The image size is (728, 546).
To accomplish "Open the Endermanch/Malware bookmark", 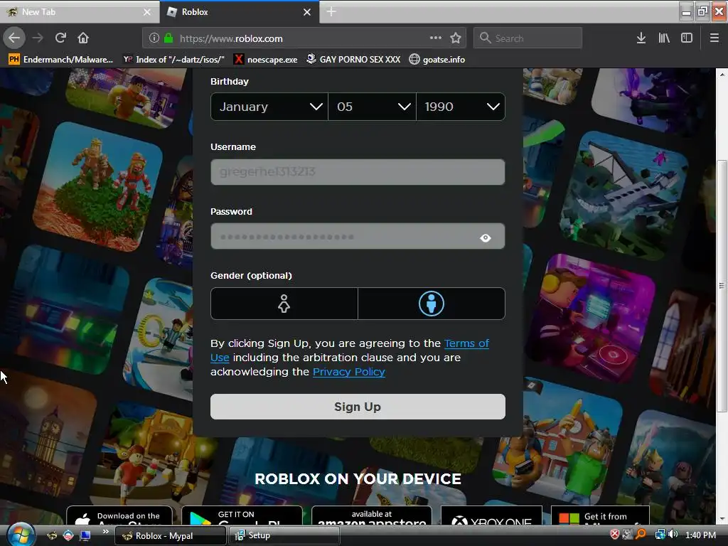I will point(61,60).
